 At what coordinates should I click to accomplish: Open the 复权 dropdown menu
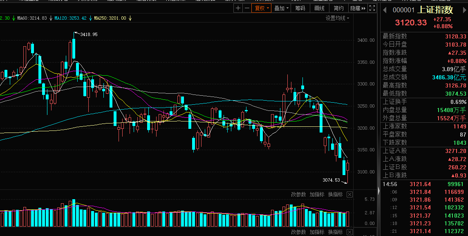coord(261,8)
